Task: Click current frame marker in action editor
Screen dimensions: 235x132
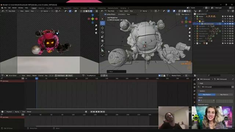Action: coord(37,78)
